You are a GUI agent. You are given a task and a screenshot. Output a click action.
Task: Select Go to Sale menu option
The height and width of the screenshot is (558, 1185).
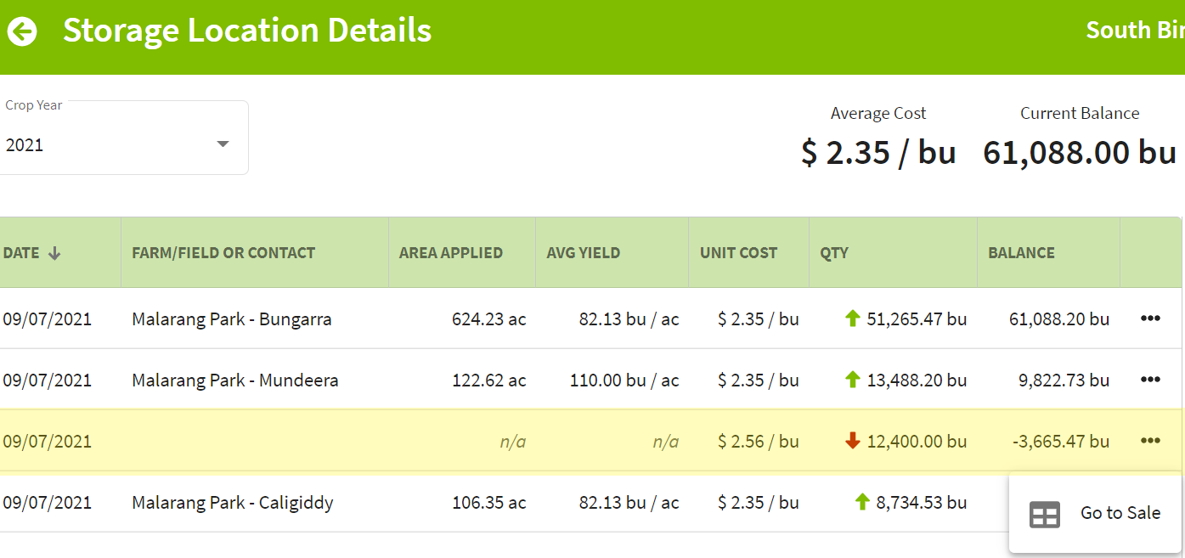click(x=1096, y=513)
